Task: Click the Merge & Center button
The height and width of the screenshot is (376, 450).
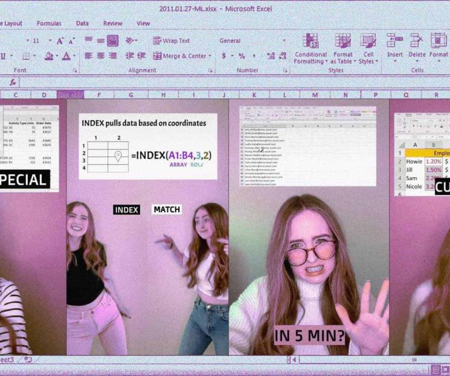Action: click(179, 56)
